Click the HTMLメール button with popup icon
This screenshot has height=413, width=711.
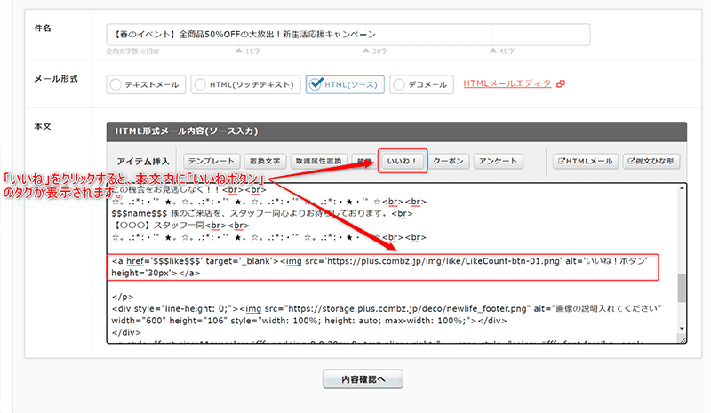(584, 162)
